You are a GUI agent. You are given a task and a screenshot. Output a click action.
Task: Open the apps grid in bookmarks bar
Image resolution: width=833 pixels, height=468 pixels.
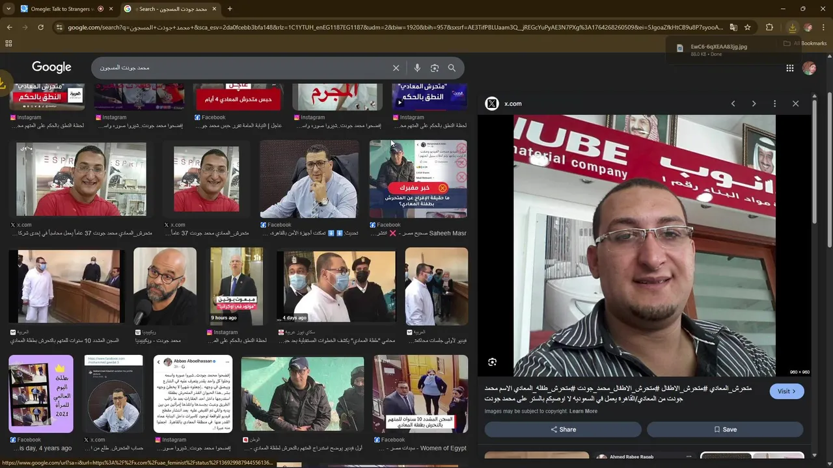tap(8, 44)
